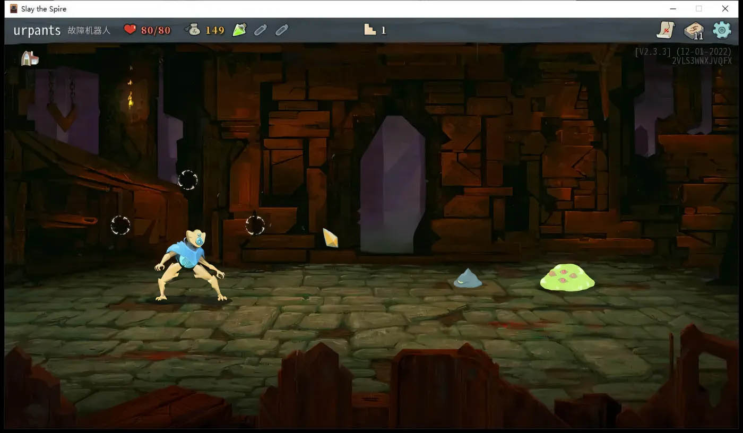Viewport: 743px width, 433px height.
Task: Click the seed text 2VLS3WNXJVQFX
Action: click(702, 61)
